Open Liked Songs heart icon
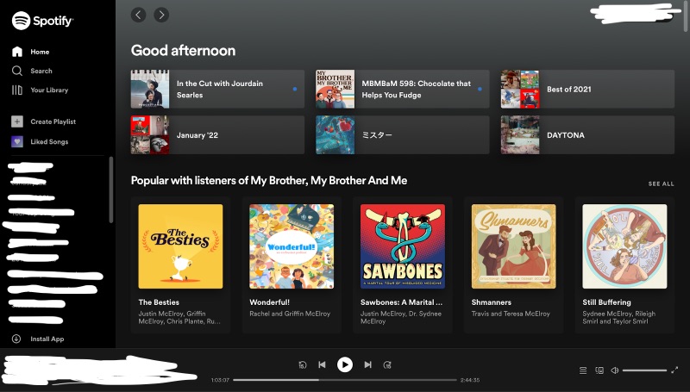 pos(17,141)
